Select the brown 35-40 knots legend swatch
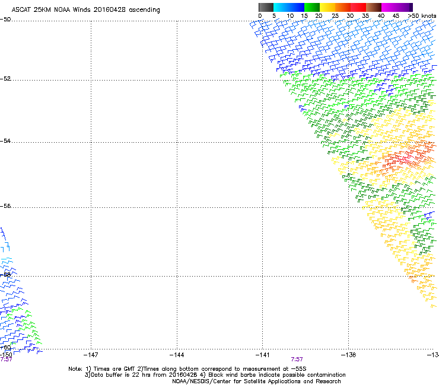The image size is (439, 385). point(374,7)
